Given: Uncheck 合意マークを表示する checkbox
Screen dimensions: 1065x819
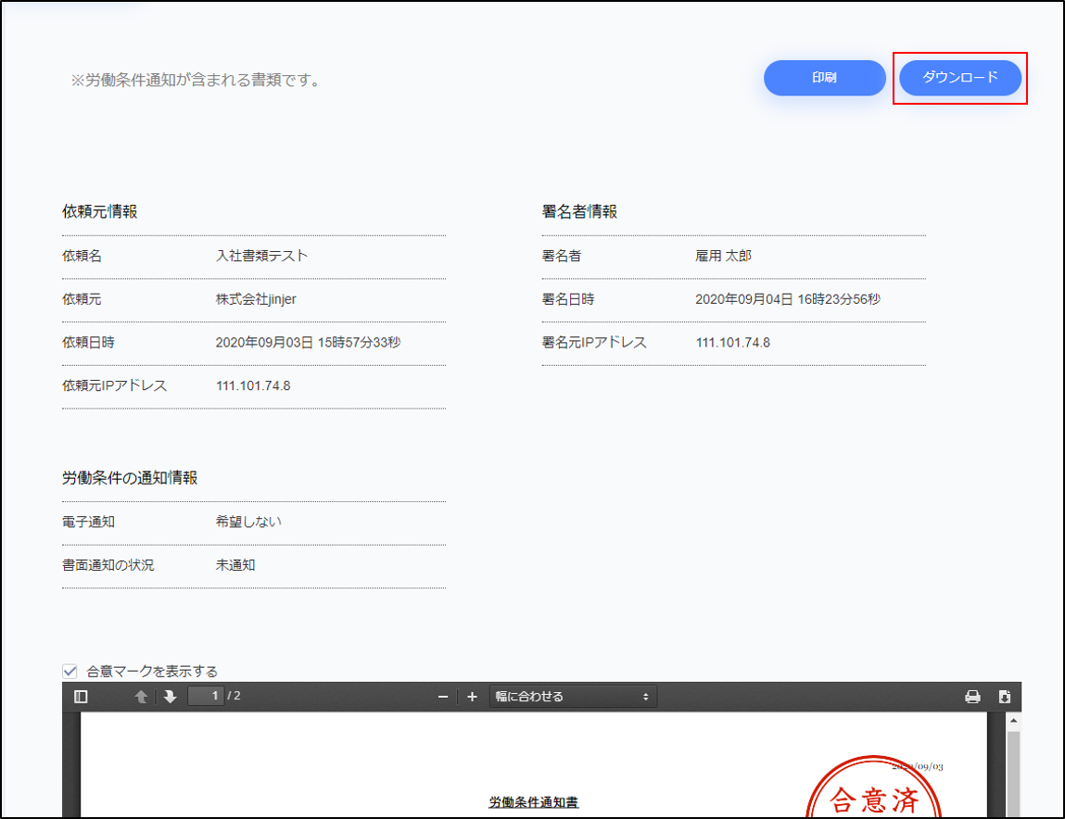Looking at the screenshot, I should click(x=70, y=672).
